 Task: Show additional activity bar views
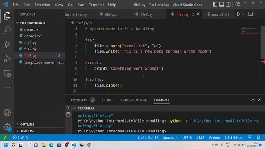tap(7, 87)
